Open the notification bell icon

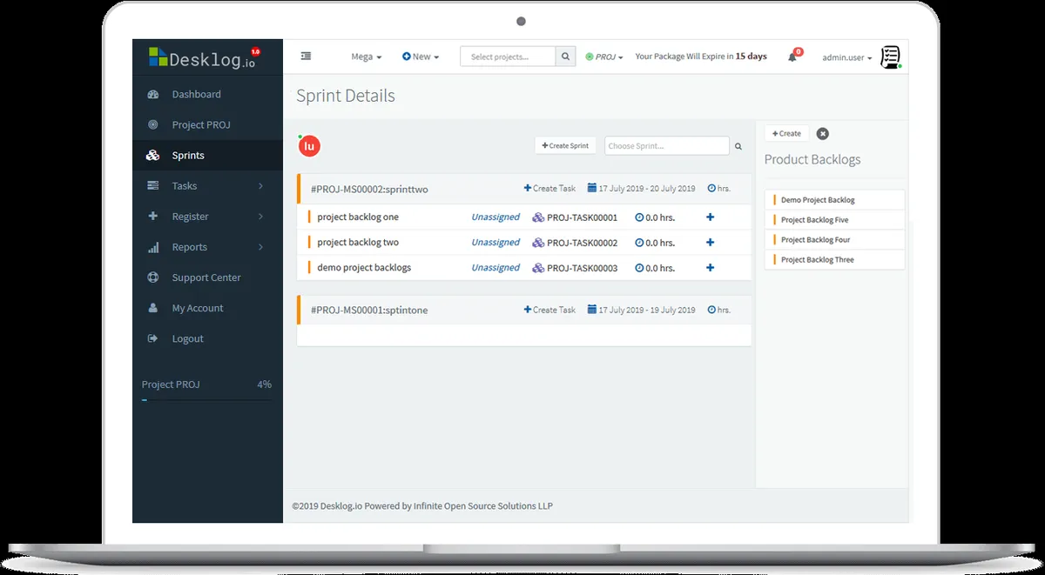[x=792, y=57]
